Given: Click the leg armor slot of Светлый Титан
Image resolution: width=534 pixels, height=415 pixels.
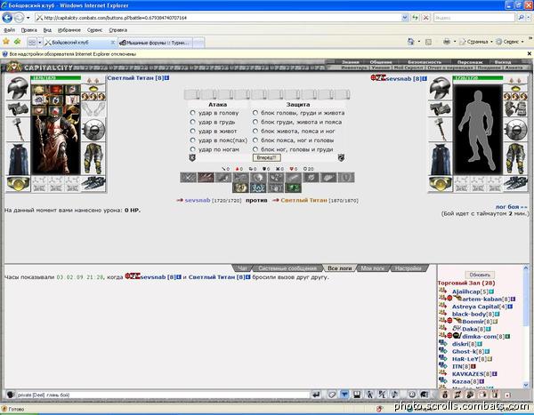Looking at the screenshot, I should pyautogui.click(x=93, y=159).
